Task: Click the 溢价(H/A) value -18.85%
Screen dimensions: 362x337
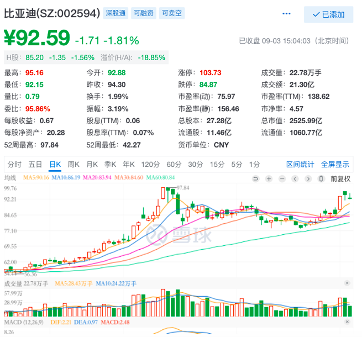Action: click(x=151, y=57)
